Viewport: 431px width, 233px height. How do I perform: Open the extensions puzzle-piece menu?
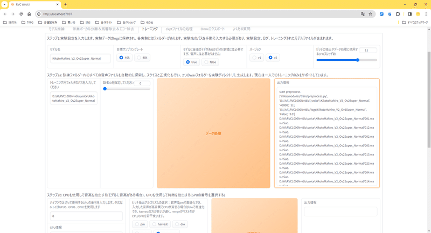(x=398, y=14)
